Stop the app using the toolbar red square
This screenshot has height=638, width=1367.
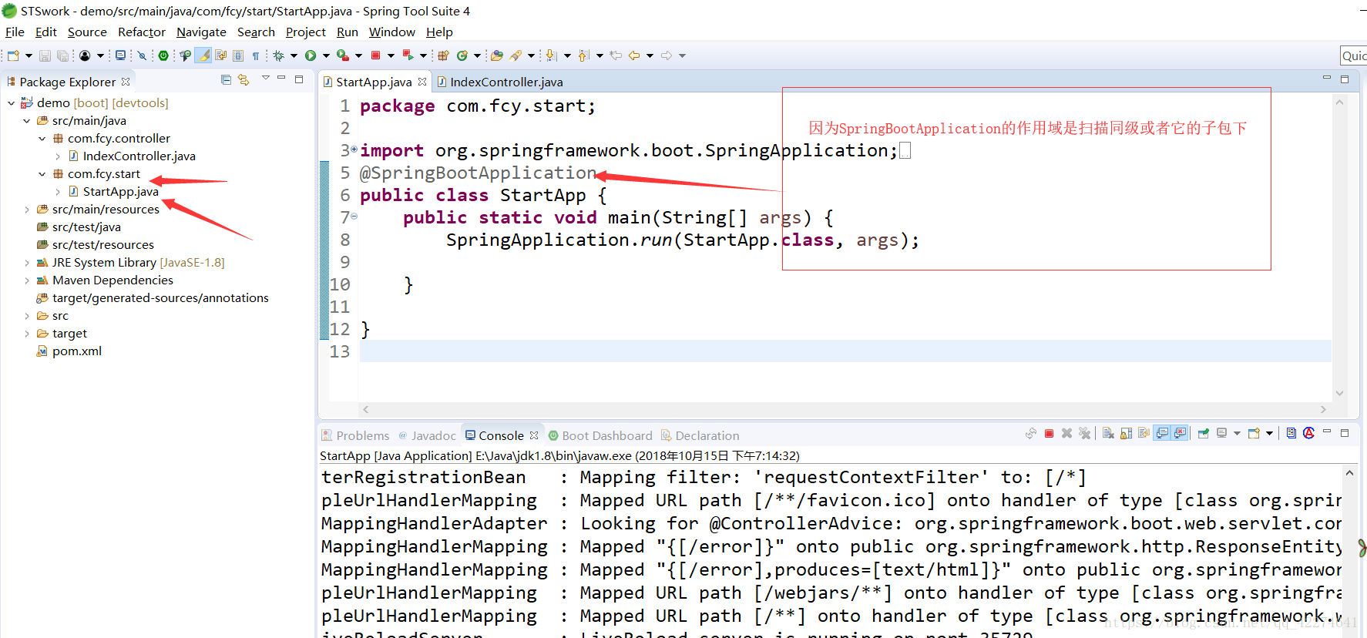[376, 55]
